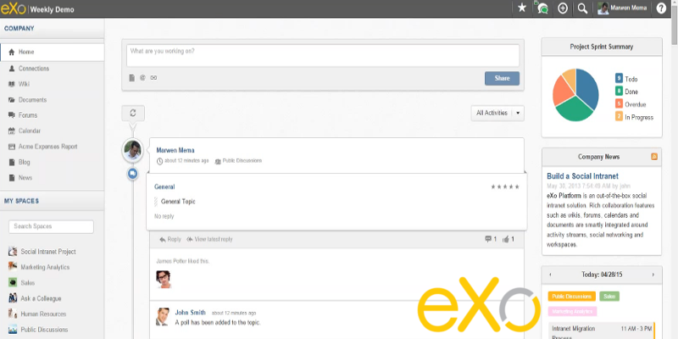Open the chat notifications icon
This screenshot has width=678, height=339.
coord(542,8)
